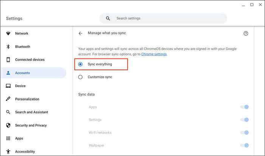Choose the Customize sync radio option
The width and height of the screenshot is (265, 156).
coord(80,77)
